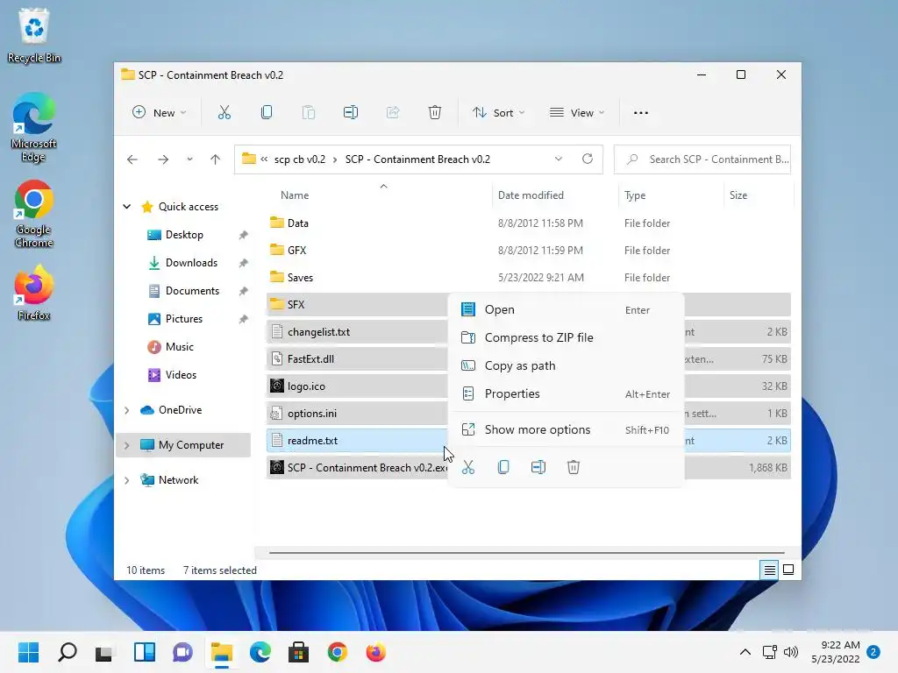This screenshot has width=898, height=673.
Task: Click the volume icon in system tray
Action: point(791,652)
